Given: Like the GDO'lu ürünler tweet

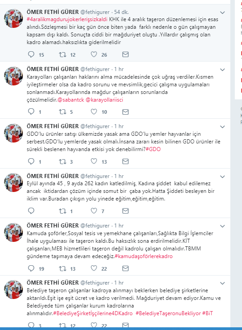Looking at the screenshot, I should [x=94, y=161].
